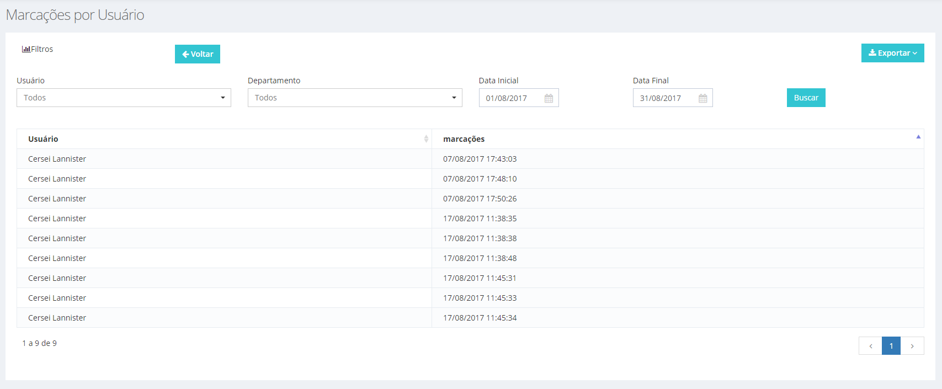Click timestamp 17/08/2017 11:45:34
Screen dimensions: 942x389
[480, 318]
